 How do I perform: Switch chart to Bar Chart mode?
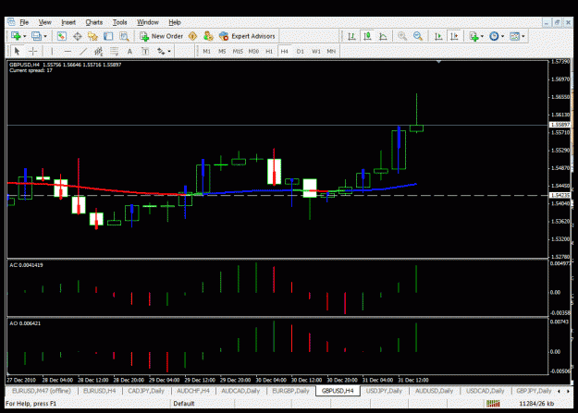(351, 36)
